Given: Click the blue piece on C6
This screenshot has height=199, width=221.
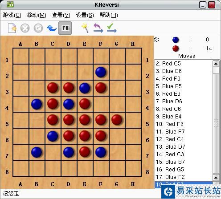Looking at the screenshot, I should click(53, 136).
